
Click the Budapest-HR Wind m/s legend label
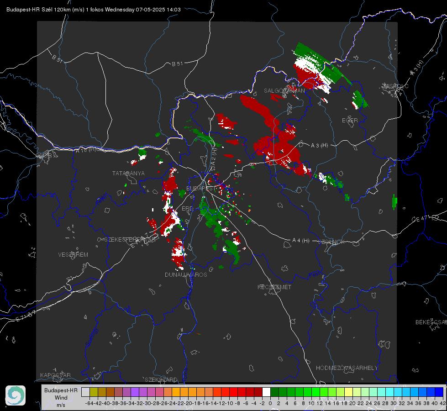pos(61,397)
